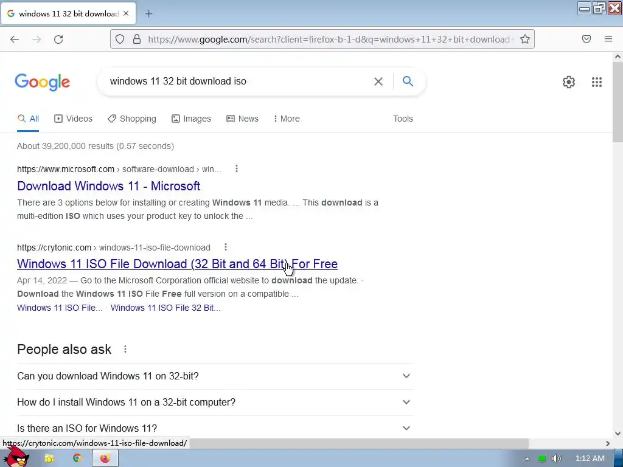Click the crytonic.com result URL breadcrumb

114,247
